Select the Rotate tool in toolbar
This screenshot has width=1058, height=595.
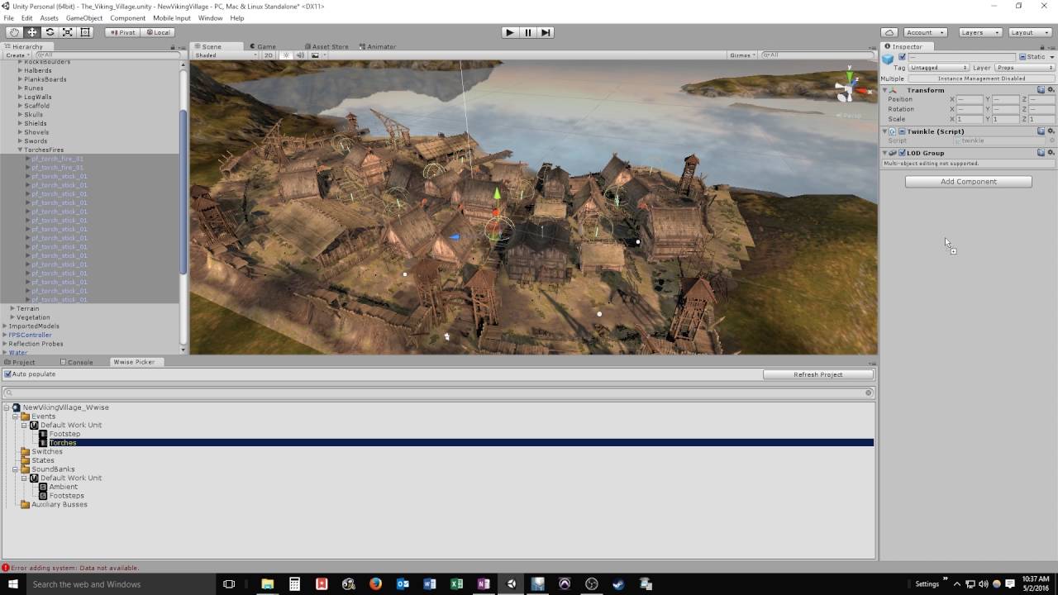pos(50,32)
